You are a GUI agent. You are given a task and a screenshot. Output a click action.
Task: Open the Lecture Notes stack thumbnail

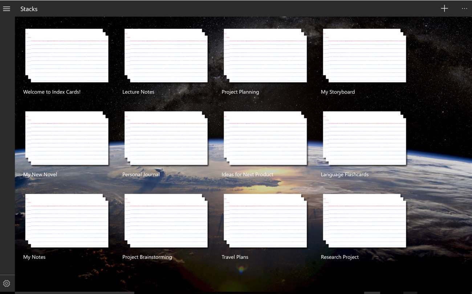pyautogui.click(x=166, y=56)
